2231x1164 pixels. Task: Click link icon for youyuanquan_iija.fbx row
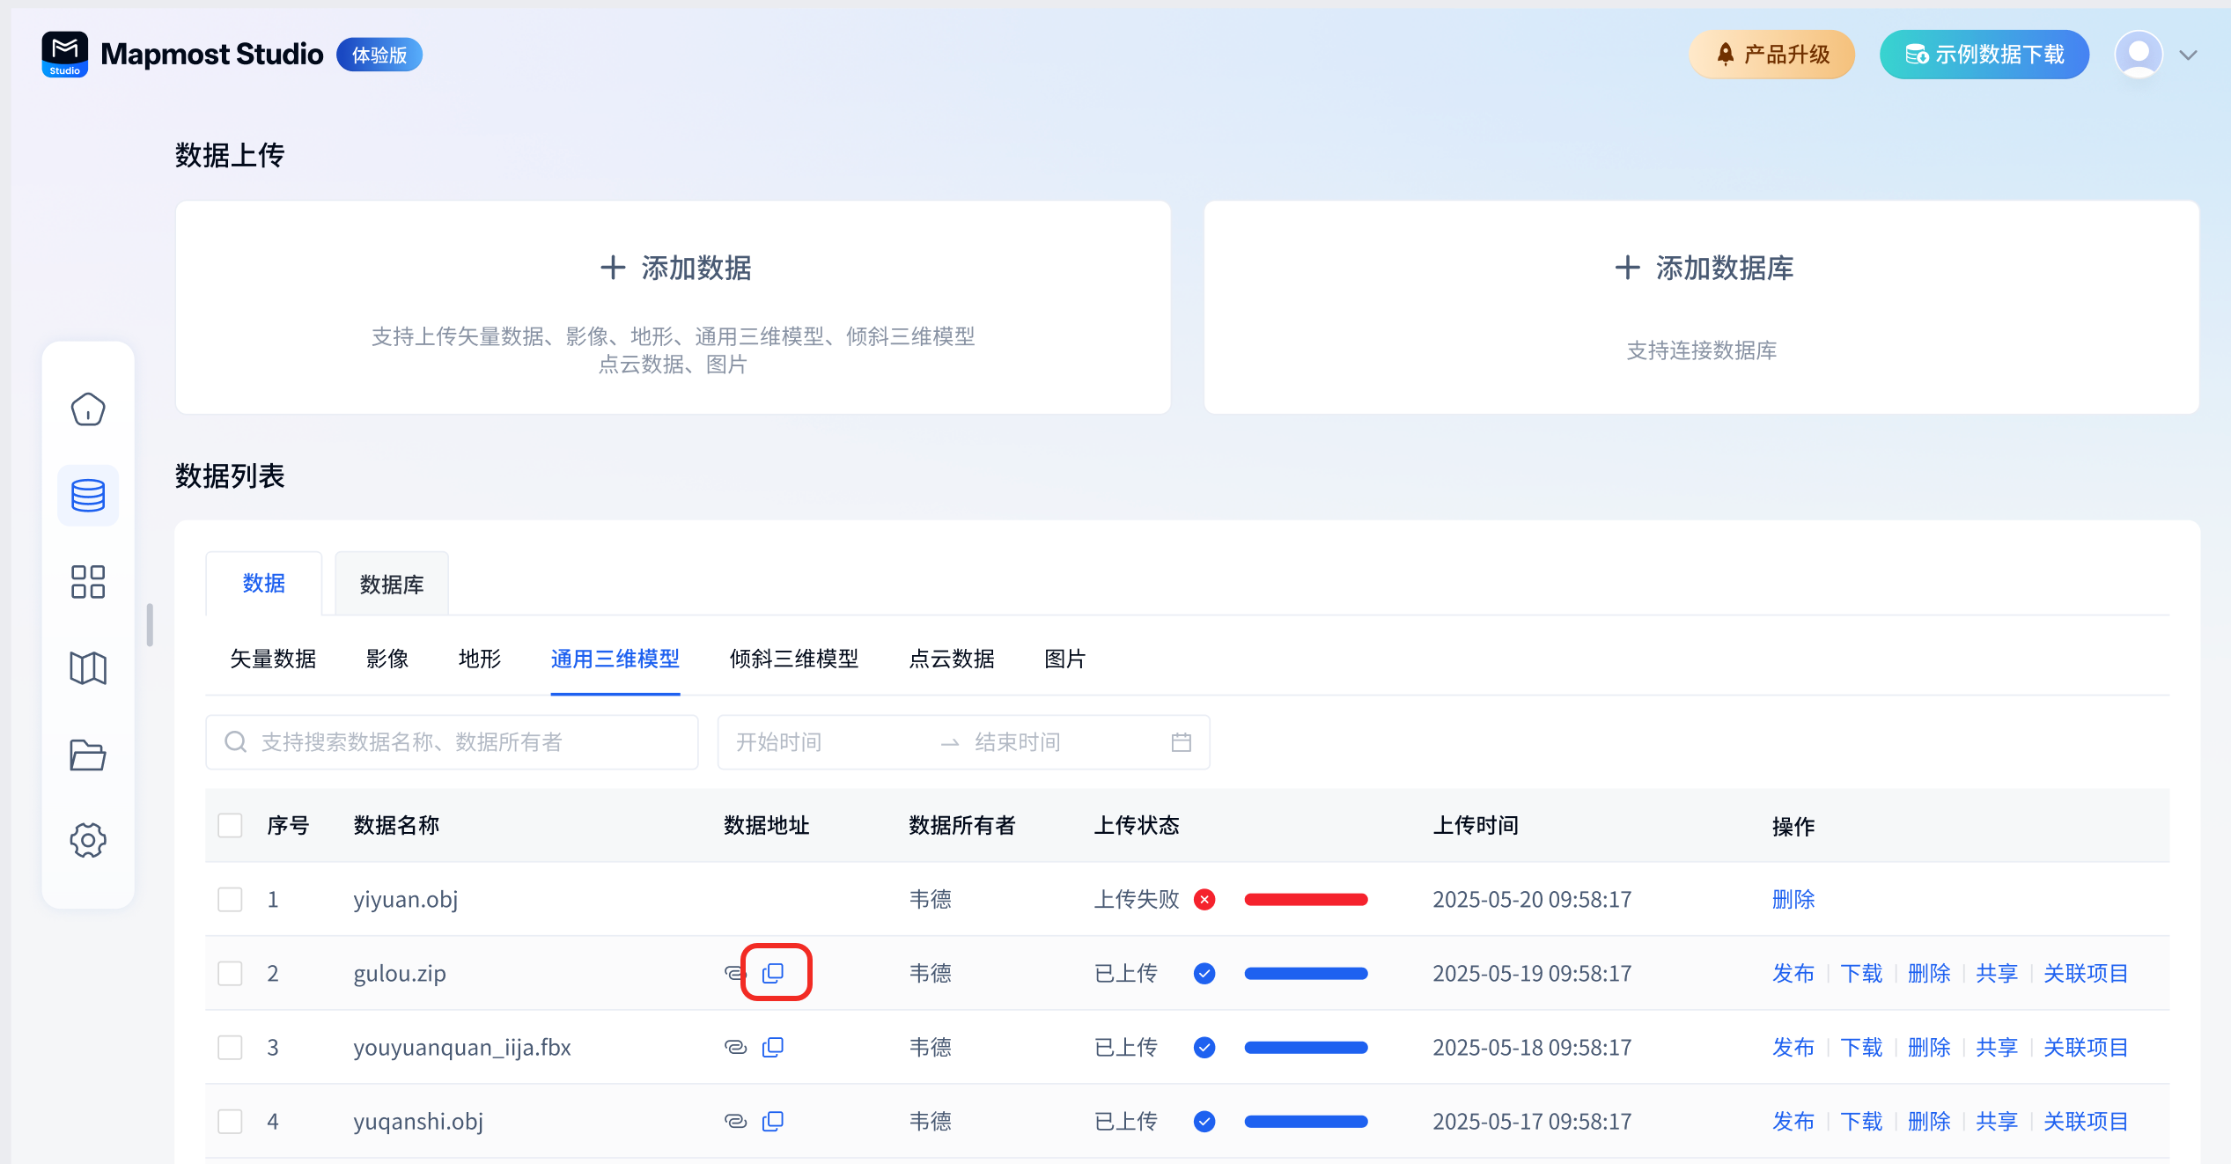click(x=735, y=1047)
